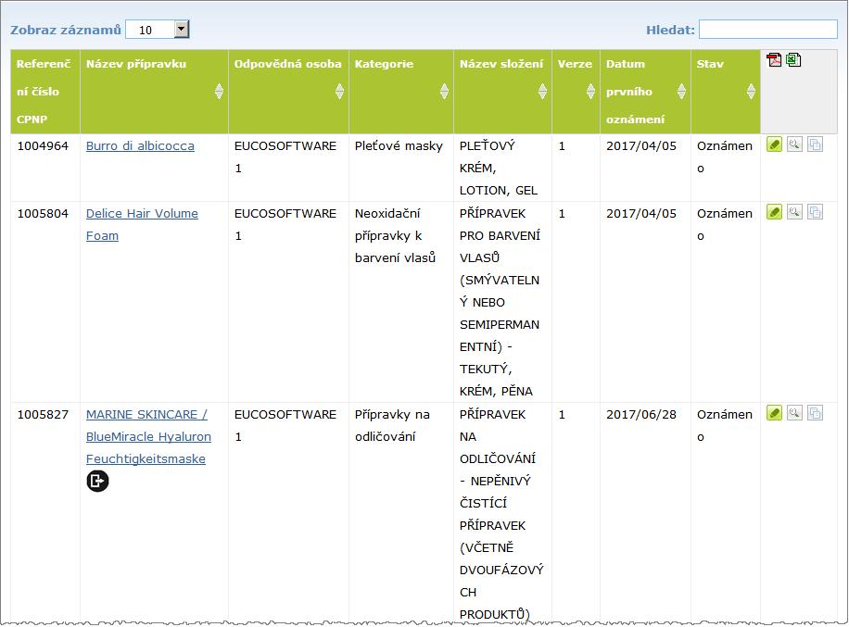Sort by Kategorie column arrows

pyautogui.click(x=444, y=92)
